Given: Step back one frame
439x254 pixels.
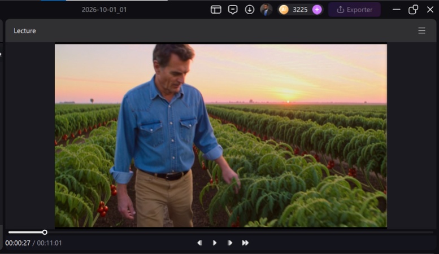Looking at the screenshot, I should click(x=199, y=243).
